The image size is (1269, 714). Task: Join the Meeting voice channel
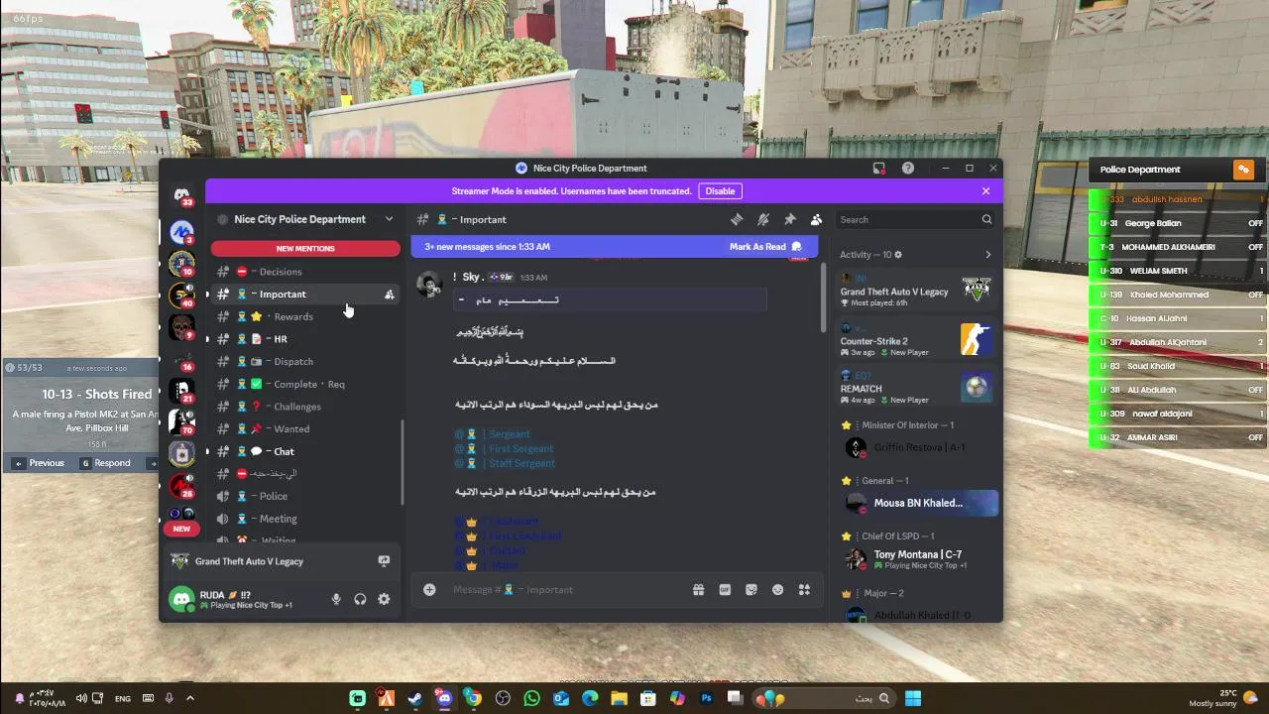coord(305,519)
